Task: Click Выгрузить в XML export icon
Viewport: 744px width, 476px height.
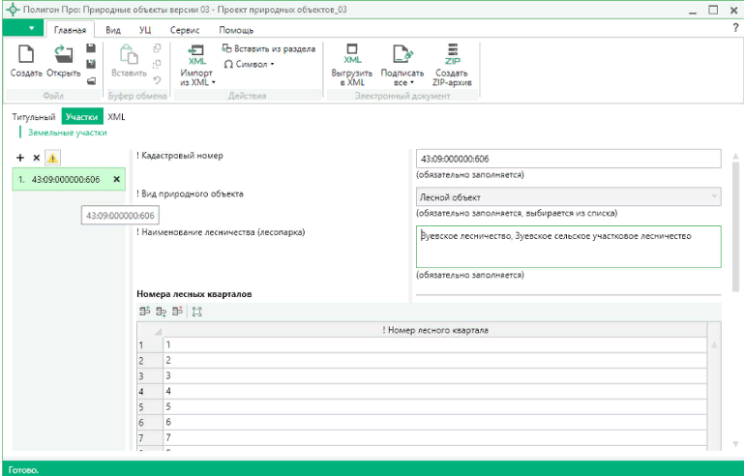Action: click(x=352, y=54)
